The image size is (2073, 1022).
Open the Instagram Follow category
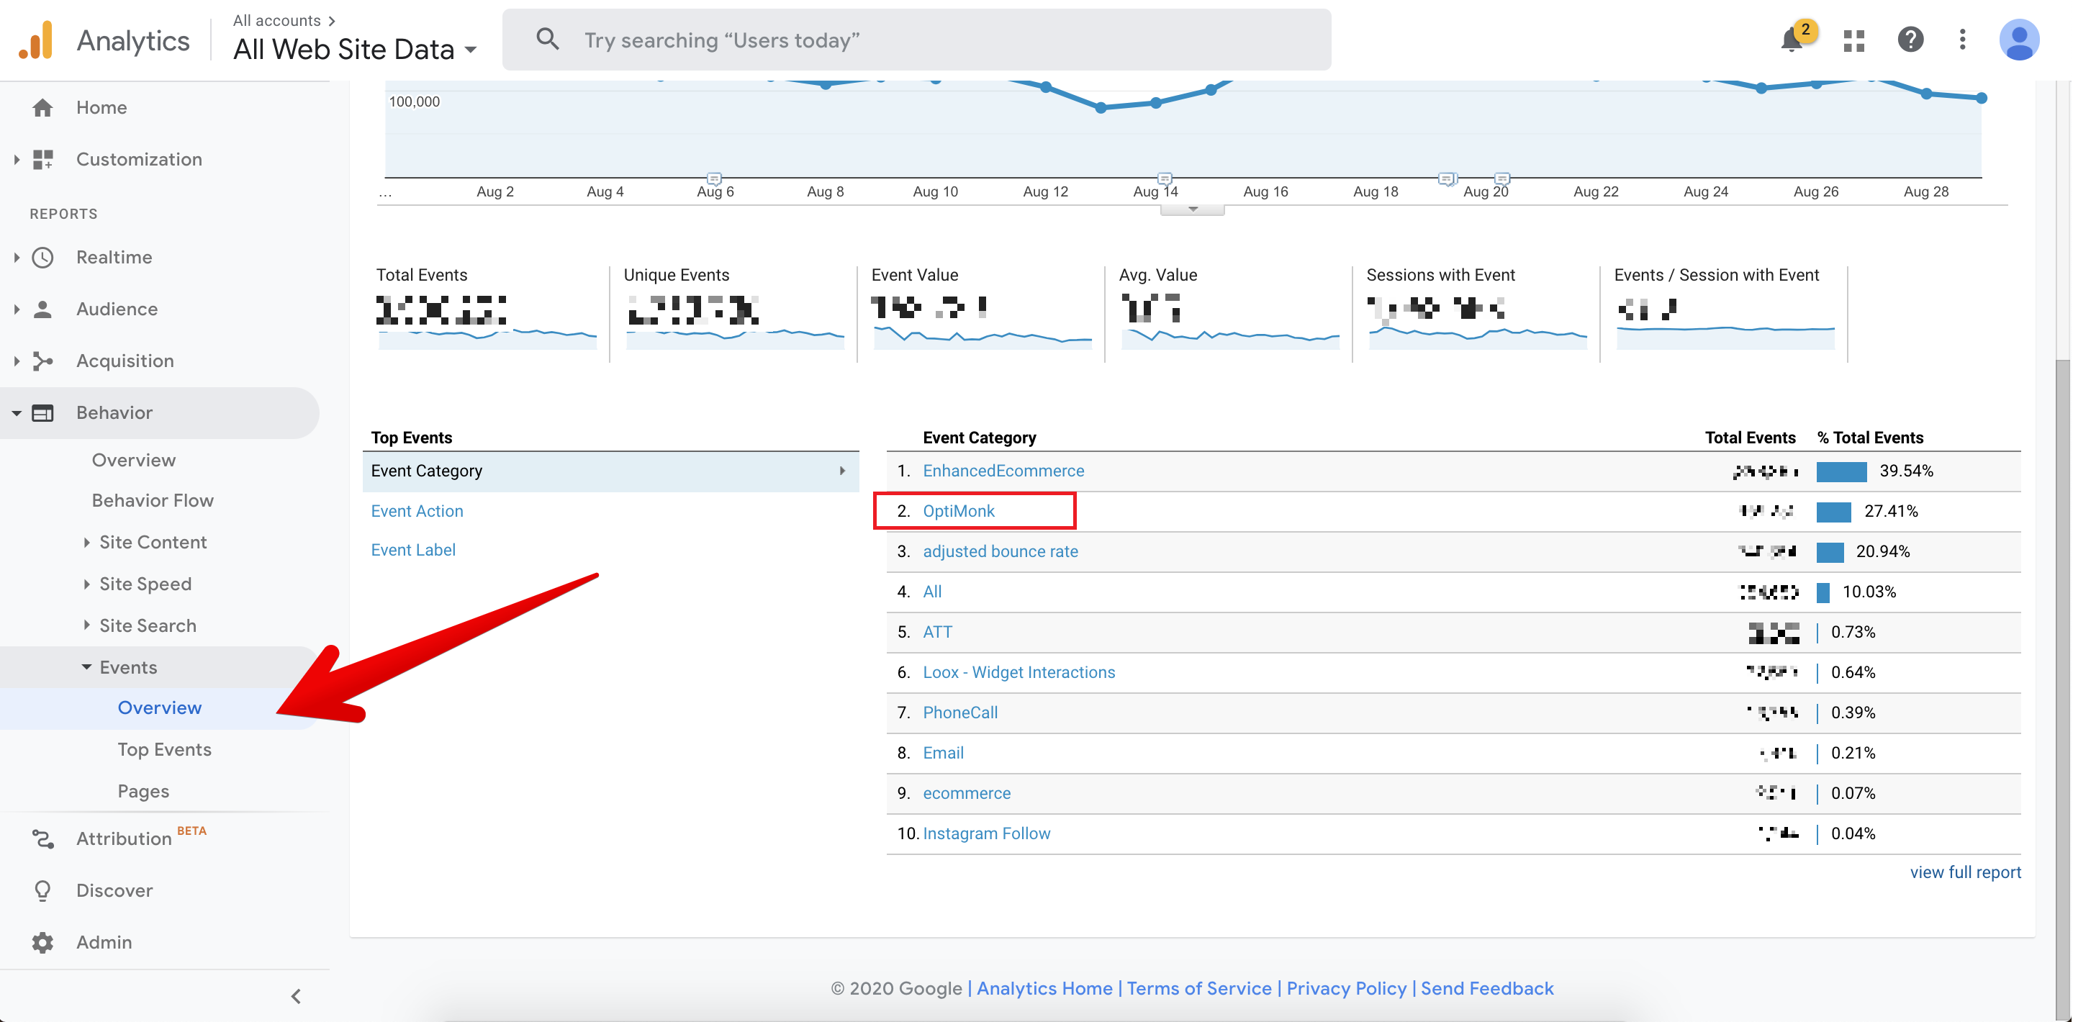pos(987,833)
